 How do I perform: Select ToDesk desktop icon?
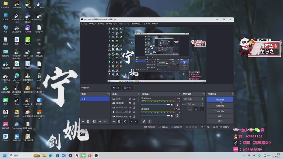click(5, 137)
